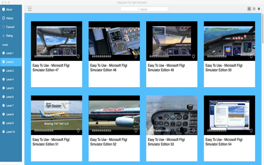The height and width of the screenshot is (165, 264).
Task: Toggle the hamburger sidebar menu icon
Action: click(29, 9)
